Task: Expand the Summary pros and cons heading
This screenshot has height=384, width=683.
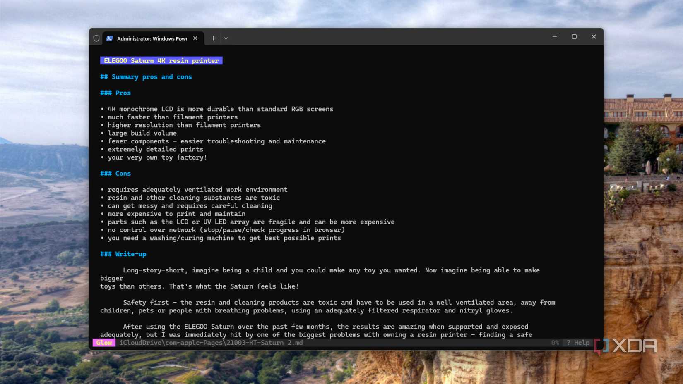Action: (146, 76)
